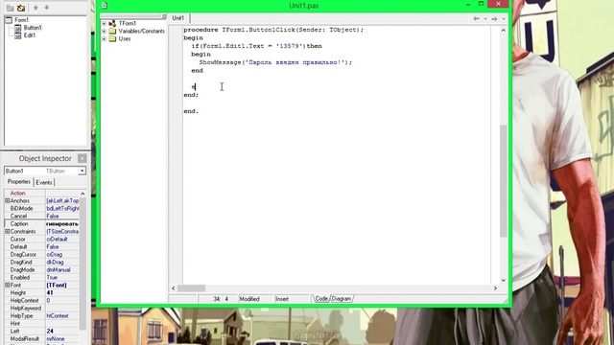
Task: Click the Cursor value crDefault
Action: [57, 239]
